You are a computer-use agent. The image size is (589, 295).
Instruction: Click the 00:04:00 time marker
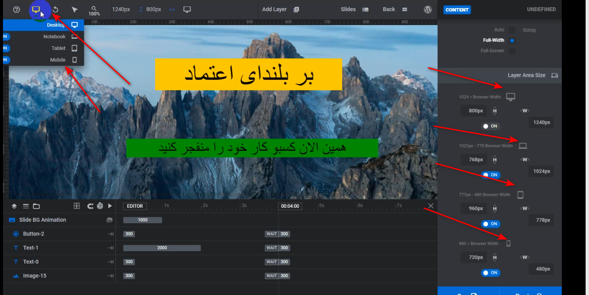tap(290, 206)
